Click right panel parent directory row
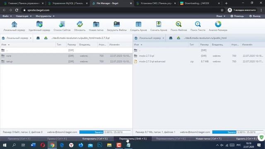Image resolution: width=265 pixels, height=149 pixels. point(199,50)
